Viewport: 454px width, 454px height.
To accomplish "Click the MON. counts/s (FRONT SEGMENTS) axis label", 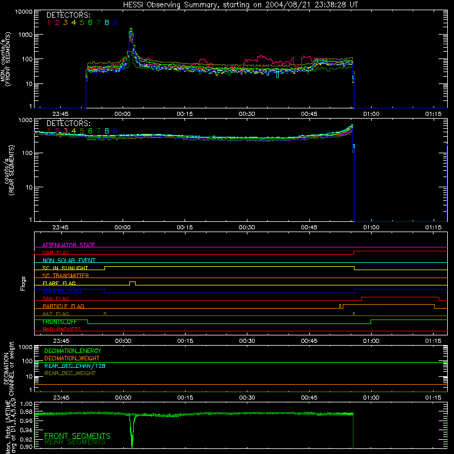I will click(6, 59).
